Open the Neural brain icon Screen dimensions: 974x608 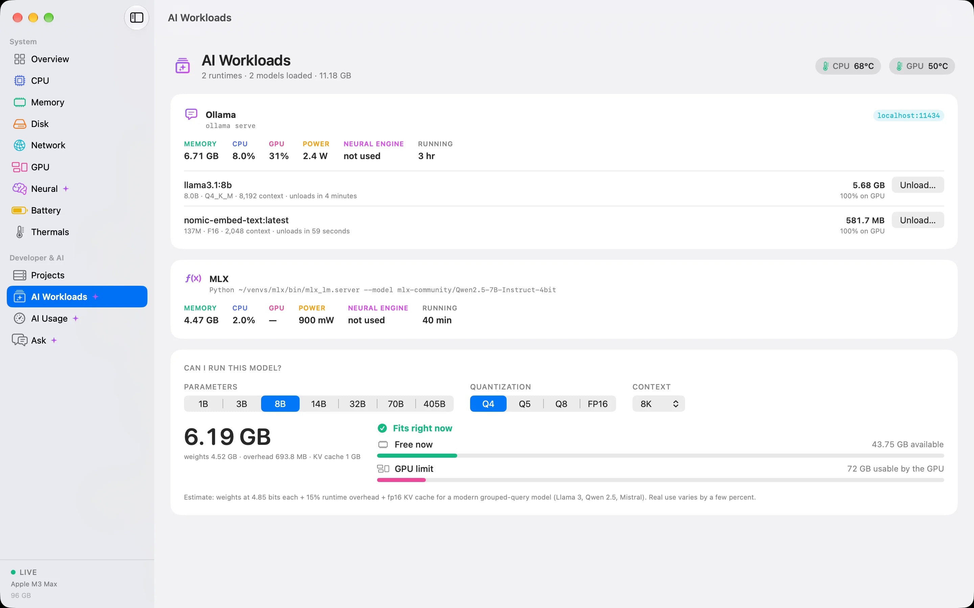click(x=19, y=188)
